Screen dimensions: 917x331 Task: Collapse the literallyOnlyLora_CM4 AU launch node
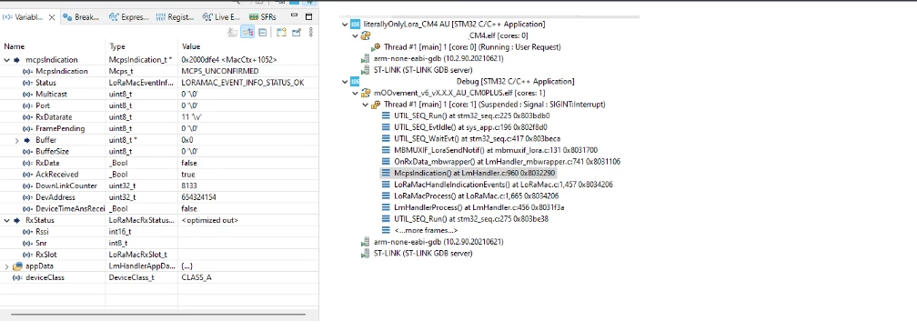(345, 25)
